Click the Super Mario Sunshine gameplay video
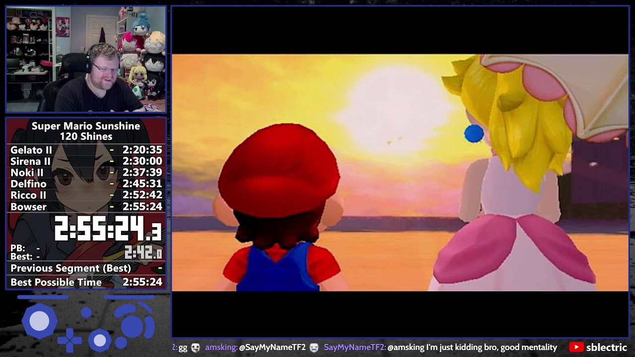 (x=400, y=172)
